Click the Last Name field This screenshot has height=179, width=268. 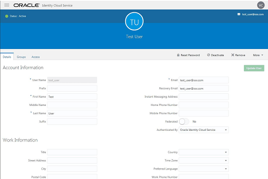72,113
